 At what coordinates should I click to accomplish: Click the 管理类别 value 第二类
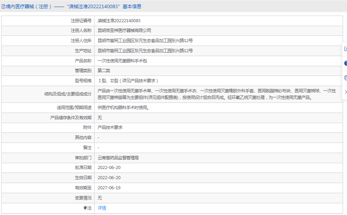click(104, 70)
